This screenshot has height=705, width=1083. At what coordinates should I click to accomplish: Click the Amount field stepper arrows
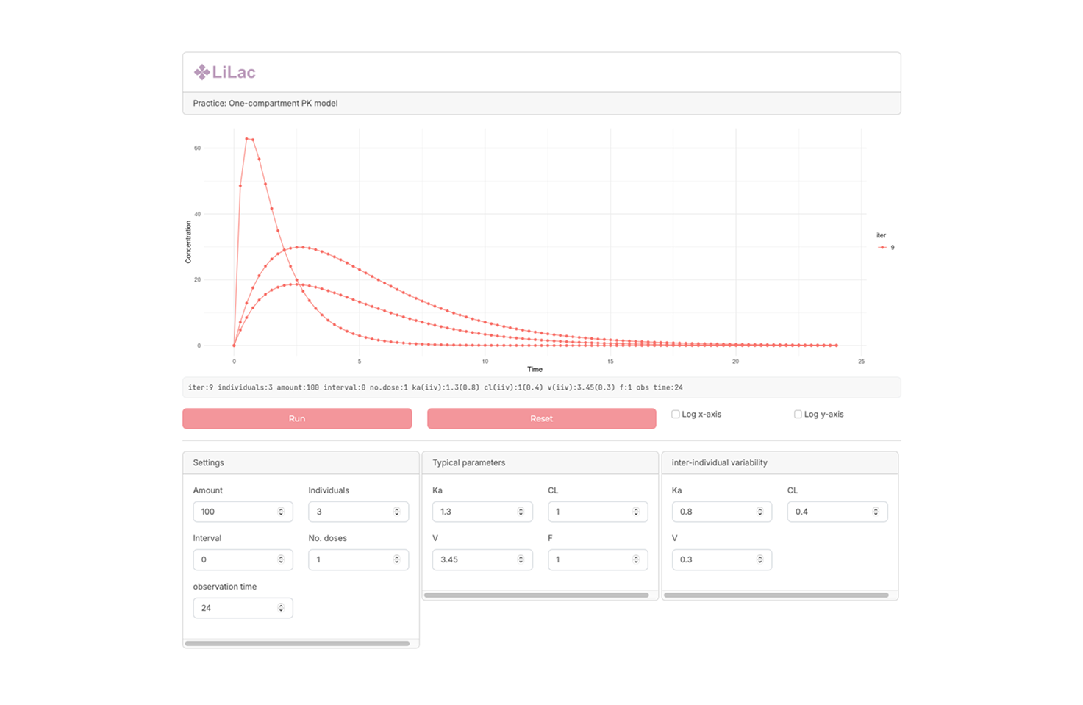(281, 512)
